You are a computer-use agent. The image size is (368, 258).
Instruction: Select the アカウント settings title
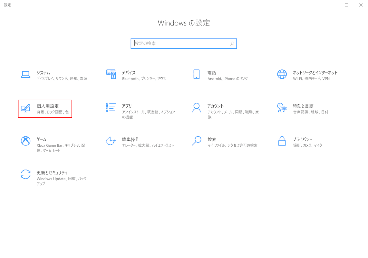point(216,106)
